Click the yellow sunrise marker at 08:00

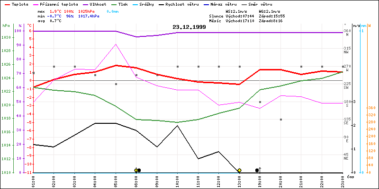coord(136,170)
